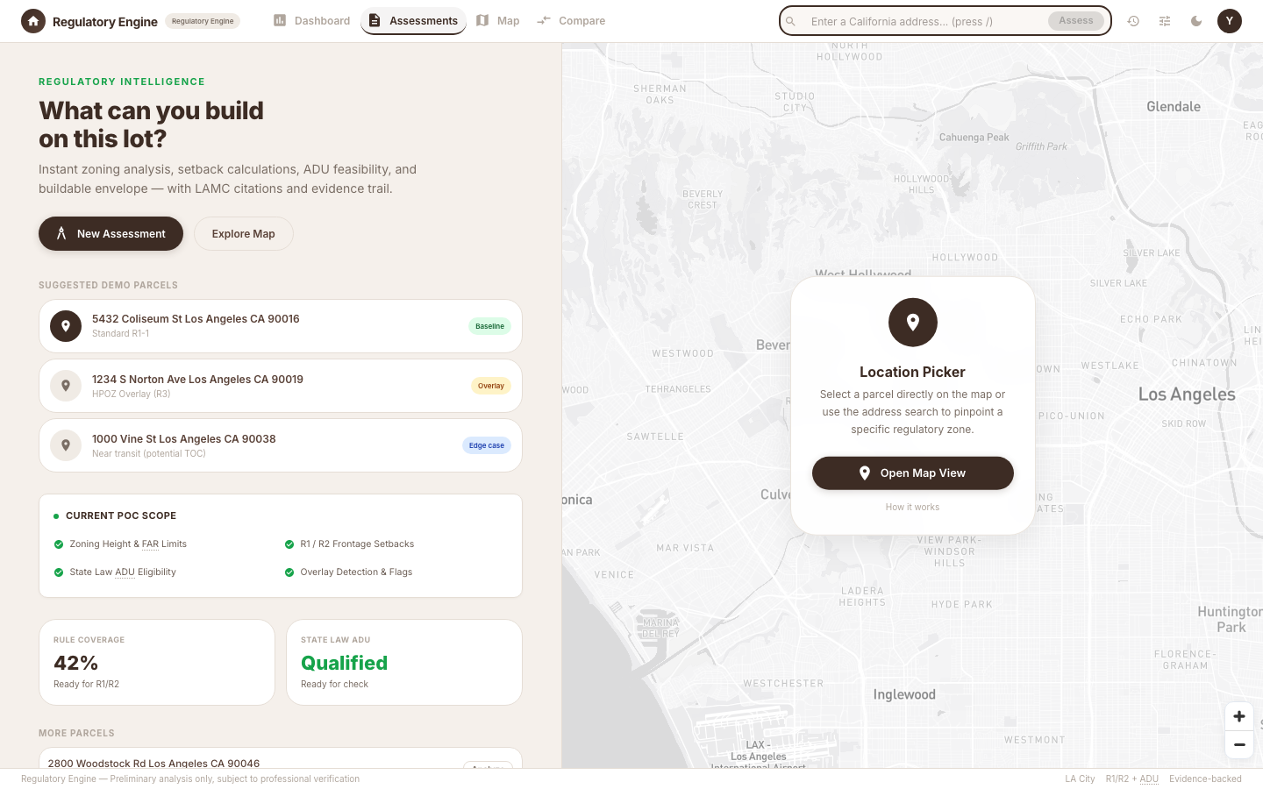Zoom in on the map
The image size is (1263, 789).
pyautogui.click(x=1239, y=717)
